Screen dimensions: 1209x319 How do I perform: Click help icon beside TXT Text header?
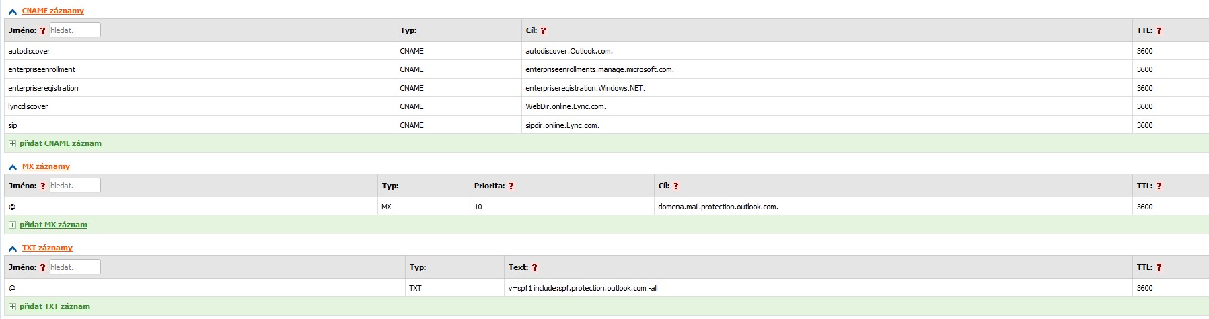pyautogui.click(x=534, y=268)
